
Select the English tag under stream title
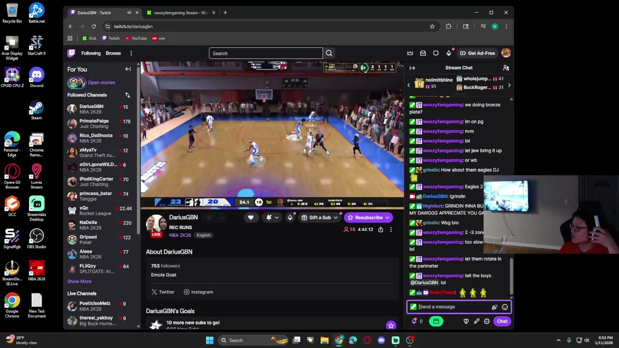tap(204, 235)
